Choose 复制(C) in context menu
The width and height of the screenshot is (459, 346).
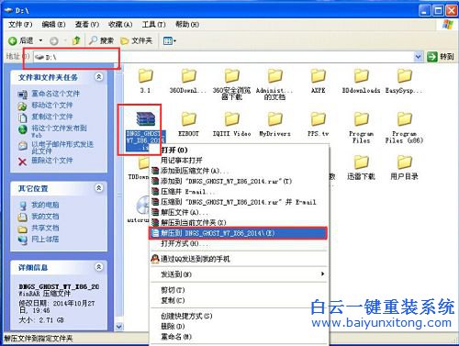(x=239, y=300)
